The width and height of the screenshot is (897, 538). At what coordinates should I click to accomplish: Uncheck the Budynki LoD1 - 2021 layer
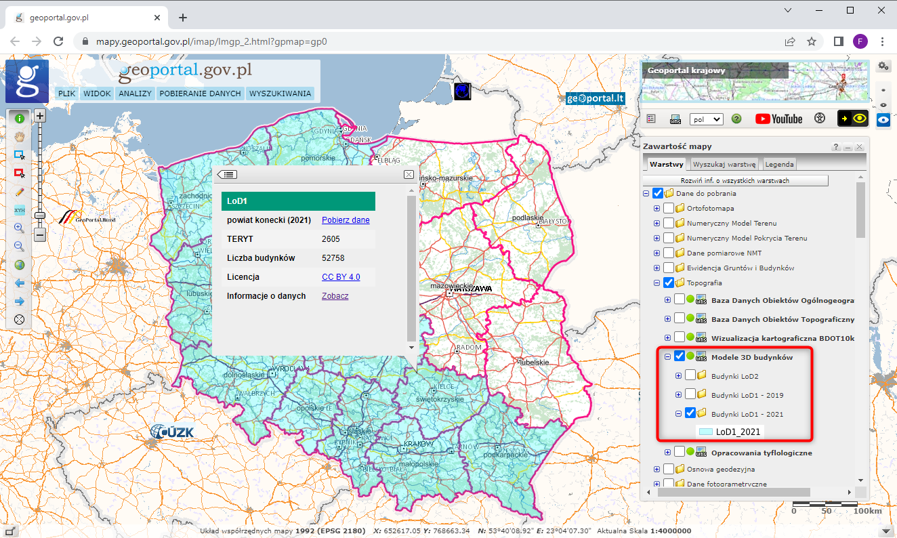coord(690,413)
